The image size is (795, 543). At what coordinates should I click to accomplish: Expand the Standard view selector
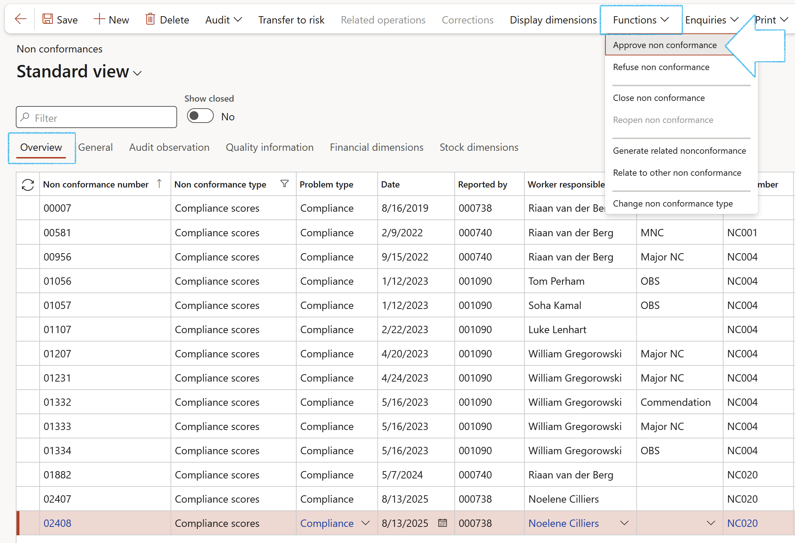click(138, 73)
